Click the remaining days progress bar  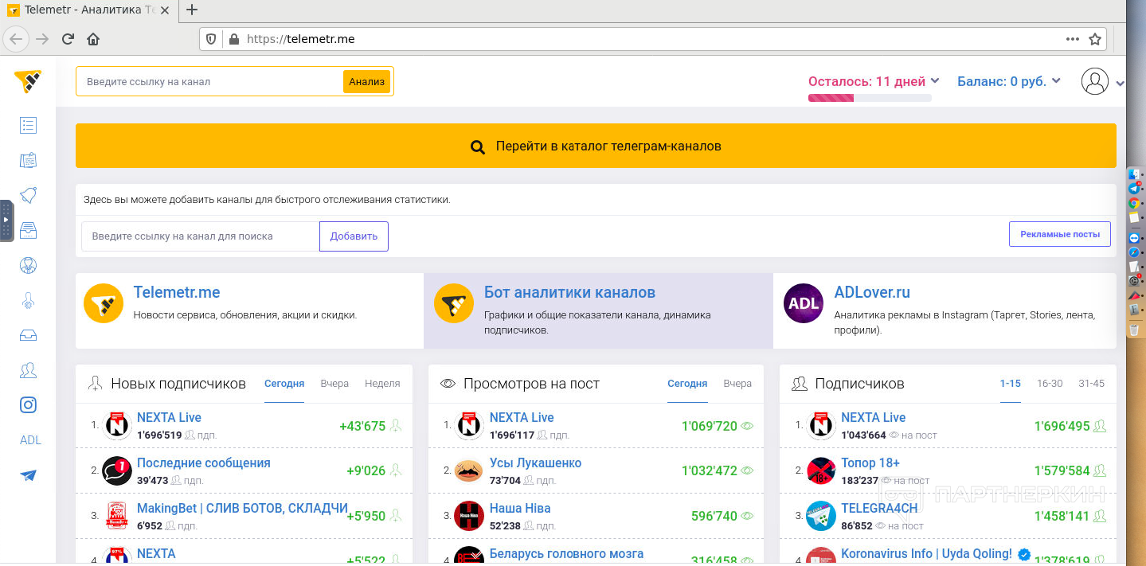[x=870, y=98]
